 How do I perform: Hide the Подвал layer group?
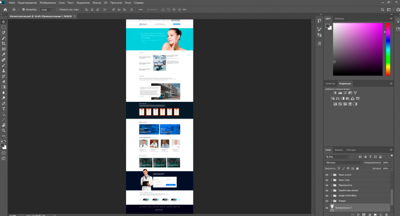click(x=327, y=201)
